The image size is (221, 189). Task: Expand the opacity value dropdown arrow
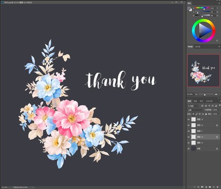219,110
